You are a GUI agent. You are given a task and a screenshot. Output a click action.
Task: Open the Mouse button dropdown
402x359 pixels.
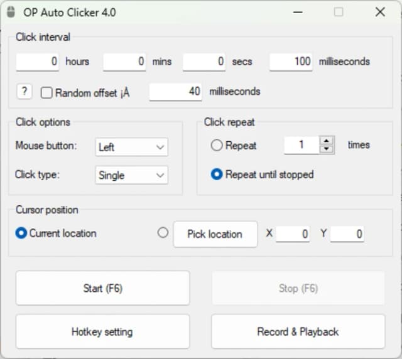(132, 147)
